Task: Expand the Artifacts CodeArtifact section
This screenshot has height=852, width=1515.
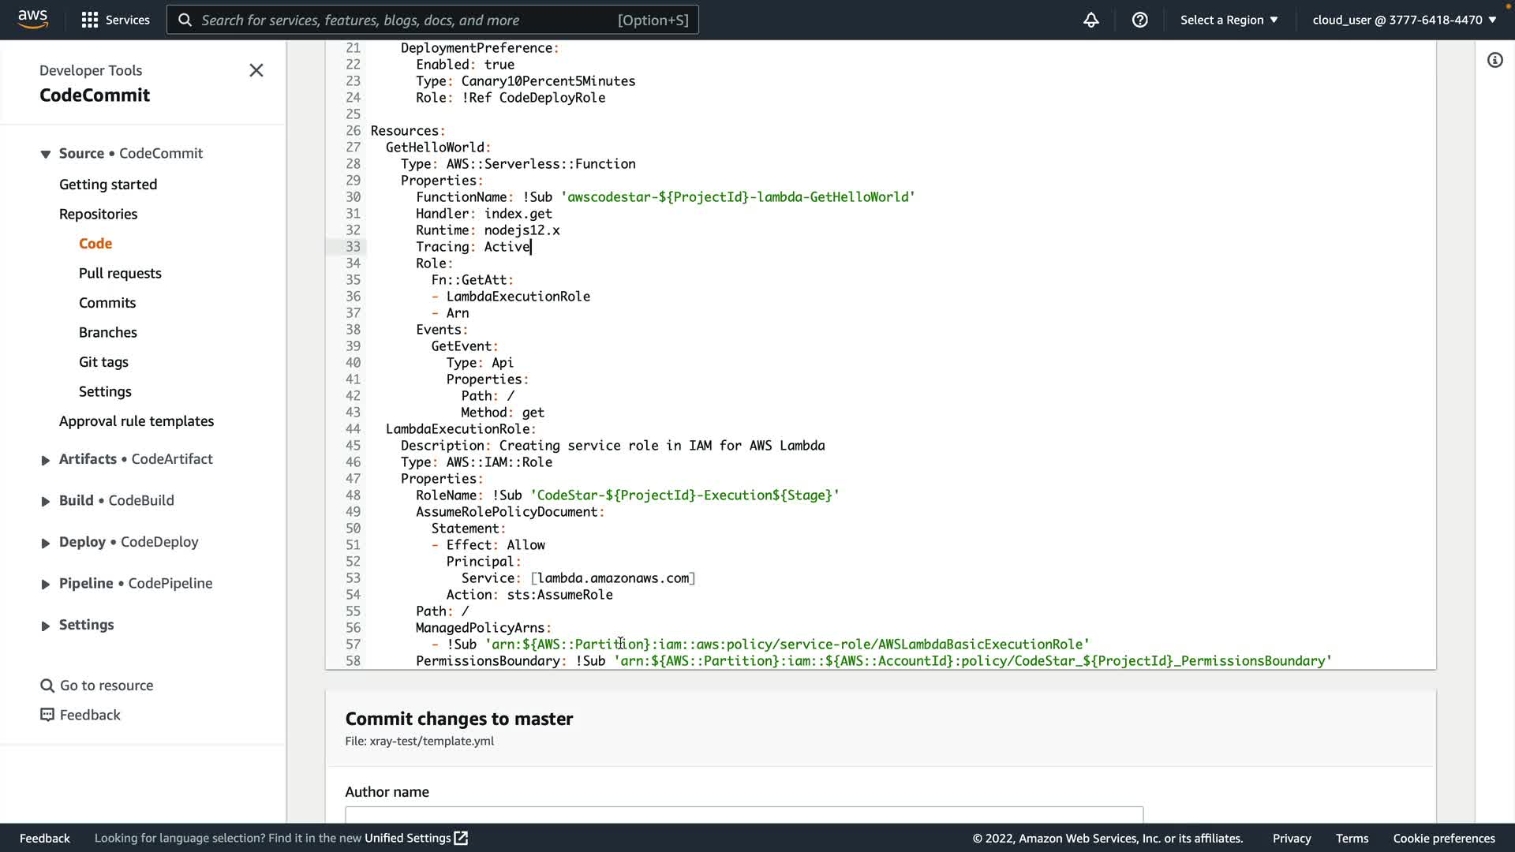Action: (x=46, y=460)
